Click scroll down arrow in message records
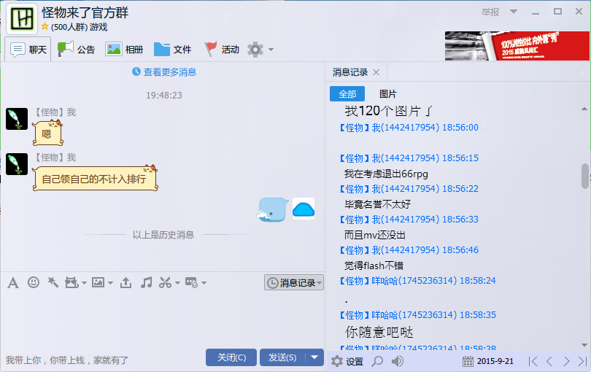This screenshot has height=372, width=591. tap(584, 345)
